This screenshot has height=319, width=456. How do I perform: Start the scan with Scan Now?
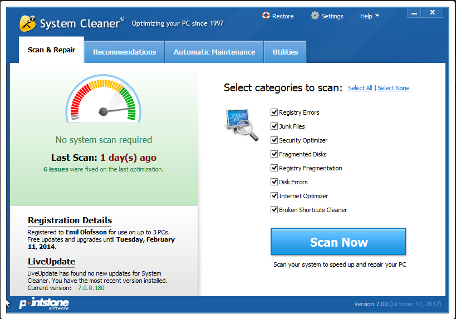pyautogui.click(x=338, y=242)
